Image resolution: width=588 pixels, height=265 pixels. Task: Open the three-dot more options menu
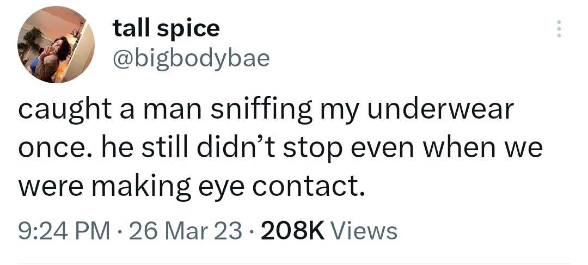(556, 29)
